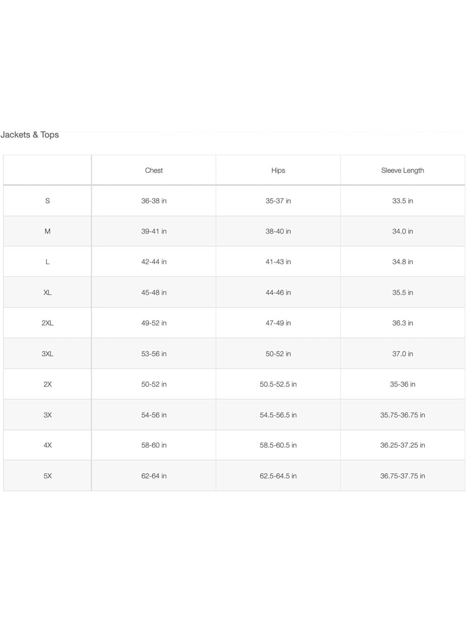Select the Chest column header
Viewport: 466px width, 622px height.
pos(154,171)
